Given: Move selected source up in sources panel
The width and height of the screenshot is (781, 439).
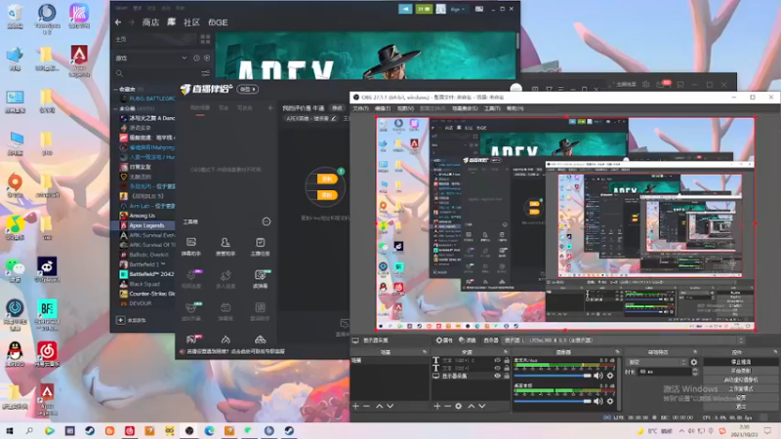Looking at the screenshot, I should 471,406.
